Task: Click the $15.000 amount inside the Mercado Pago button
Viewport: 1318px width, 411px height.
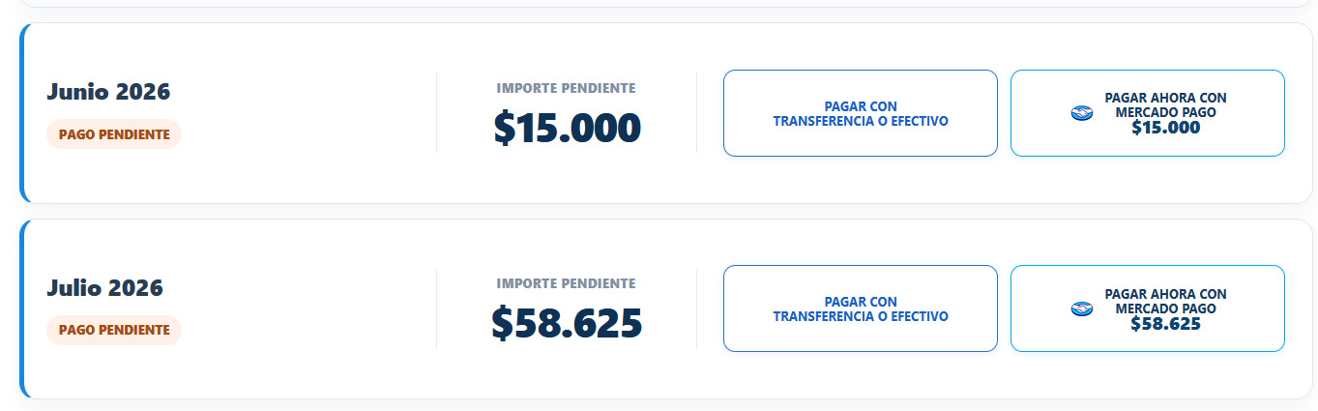Action: pyautogui.click(x=1165, y=127)
